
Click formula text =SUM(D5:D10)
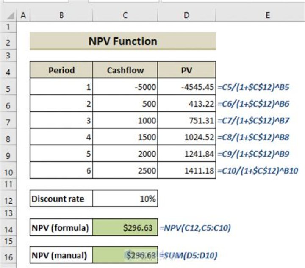pos(188,255)
